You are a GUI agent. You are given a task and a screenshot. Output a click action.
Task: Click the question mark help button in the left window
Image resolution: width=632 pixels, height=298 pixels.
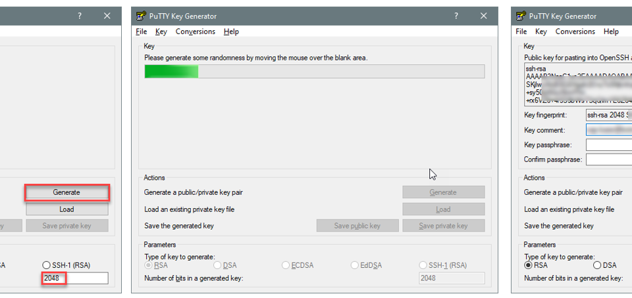click(x=80, y=16)
